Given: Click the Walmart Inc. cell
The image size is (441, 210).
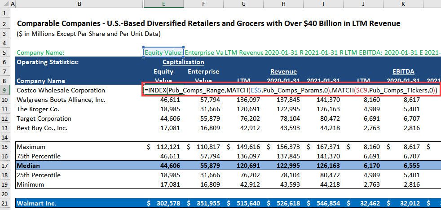Looking at the screenshot, I should click(x=36, y=203).
